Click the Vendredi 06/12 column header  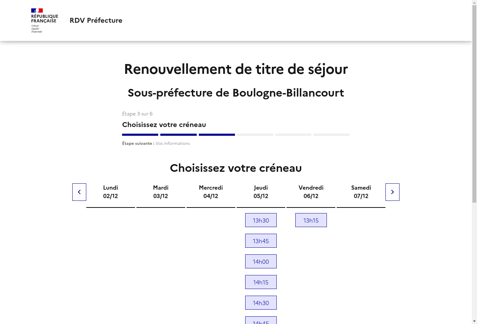[x=311, y=192]
